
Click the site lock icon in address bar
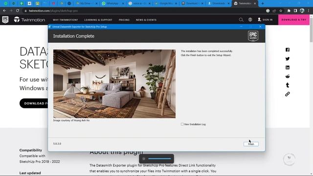tap(25, 11)
